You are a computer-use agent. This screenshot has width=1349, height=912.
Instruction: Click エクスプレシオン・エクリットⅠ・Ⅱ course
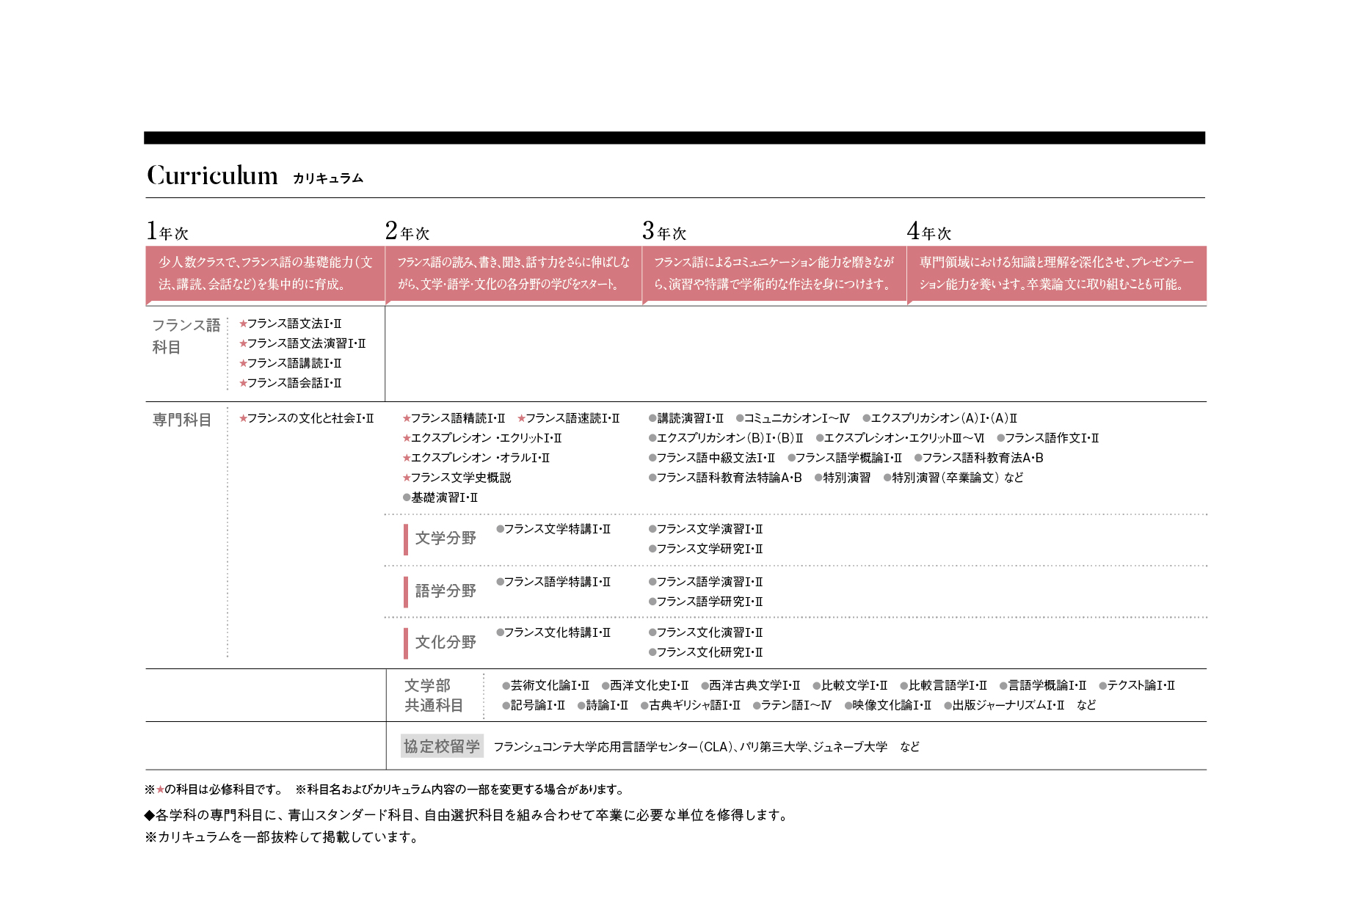[x=482, y=438]
